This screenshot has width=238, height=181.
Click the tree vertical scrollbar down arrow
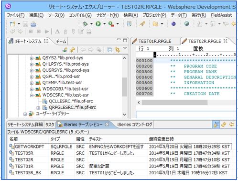125,114
